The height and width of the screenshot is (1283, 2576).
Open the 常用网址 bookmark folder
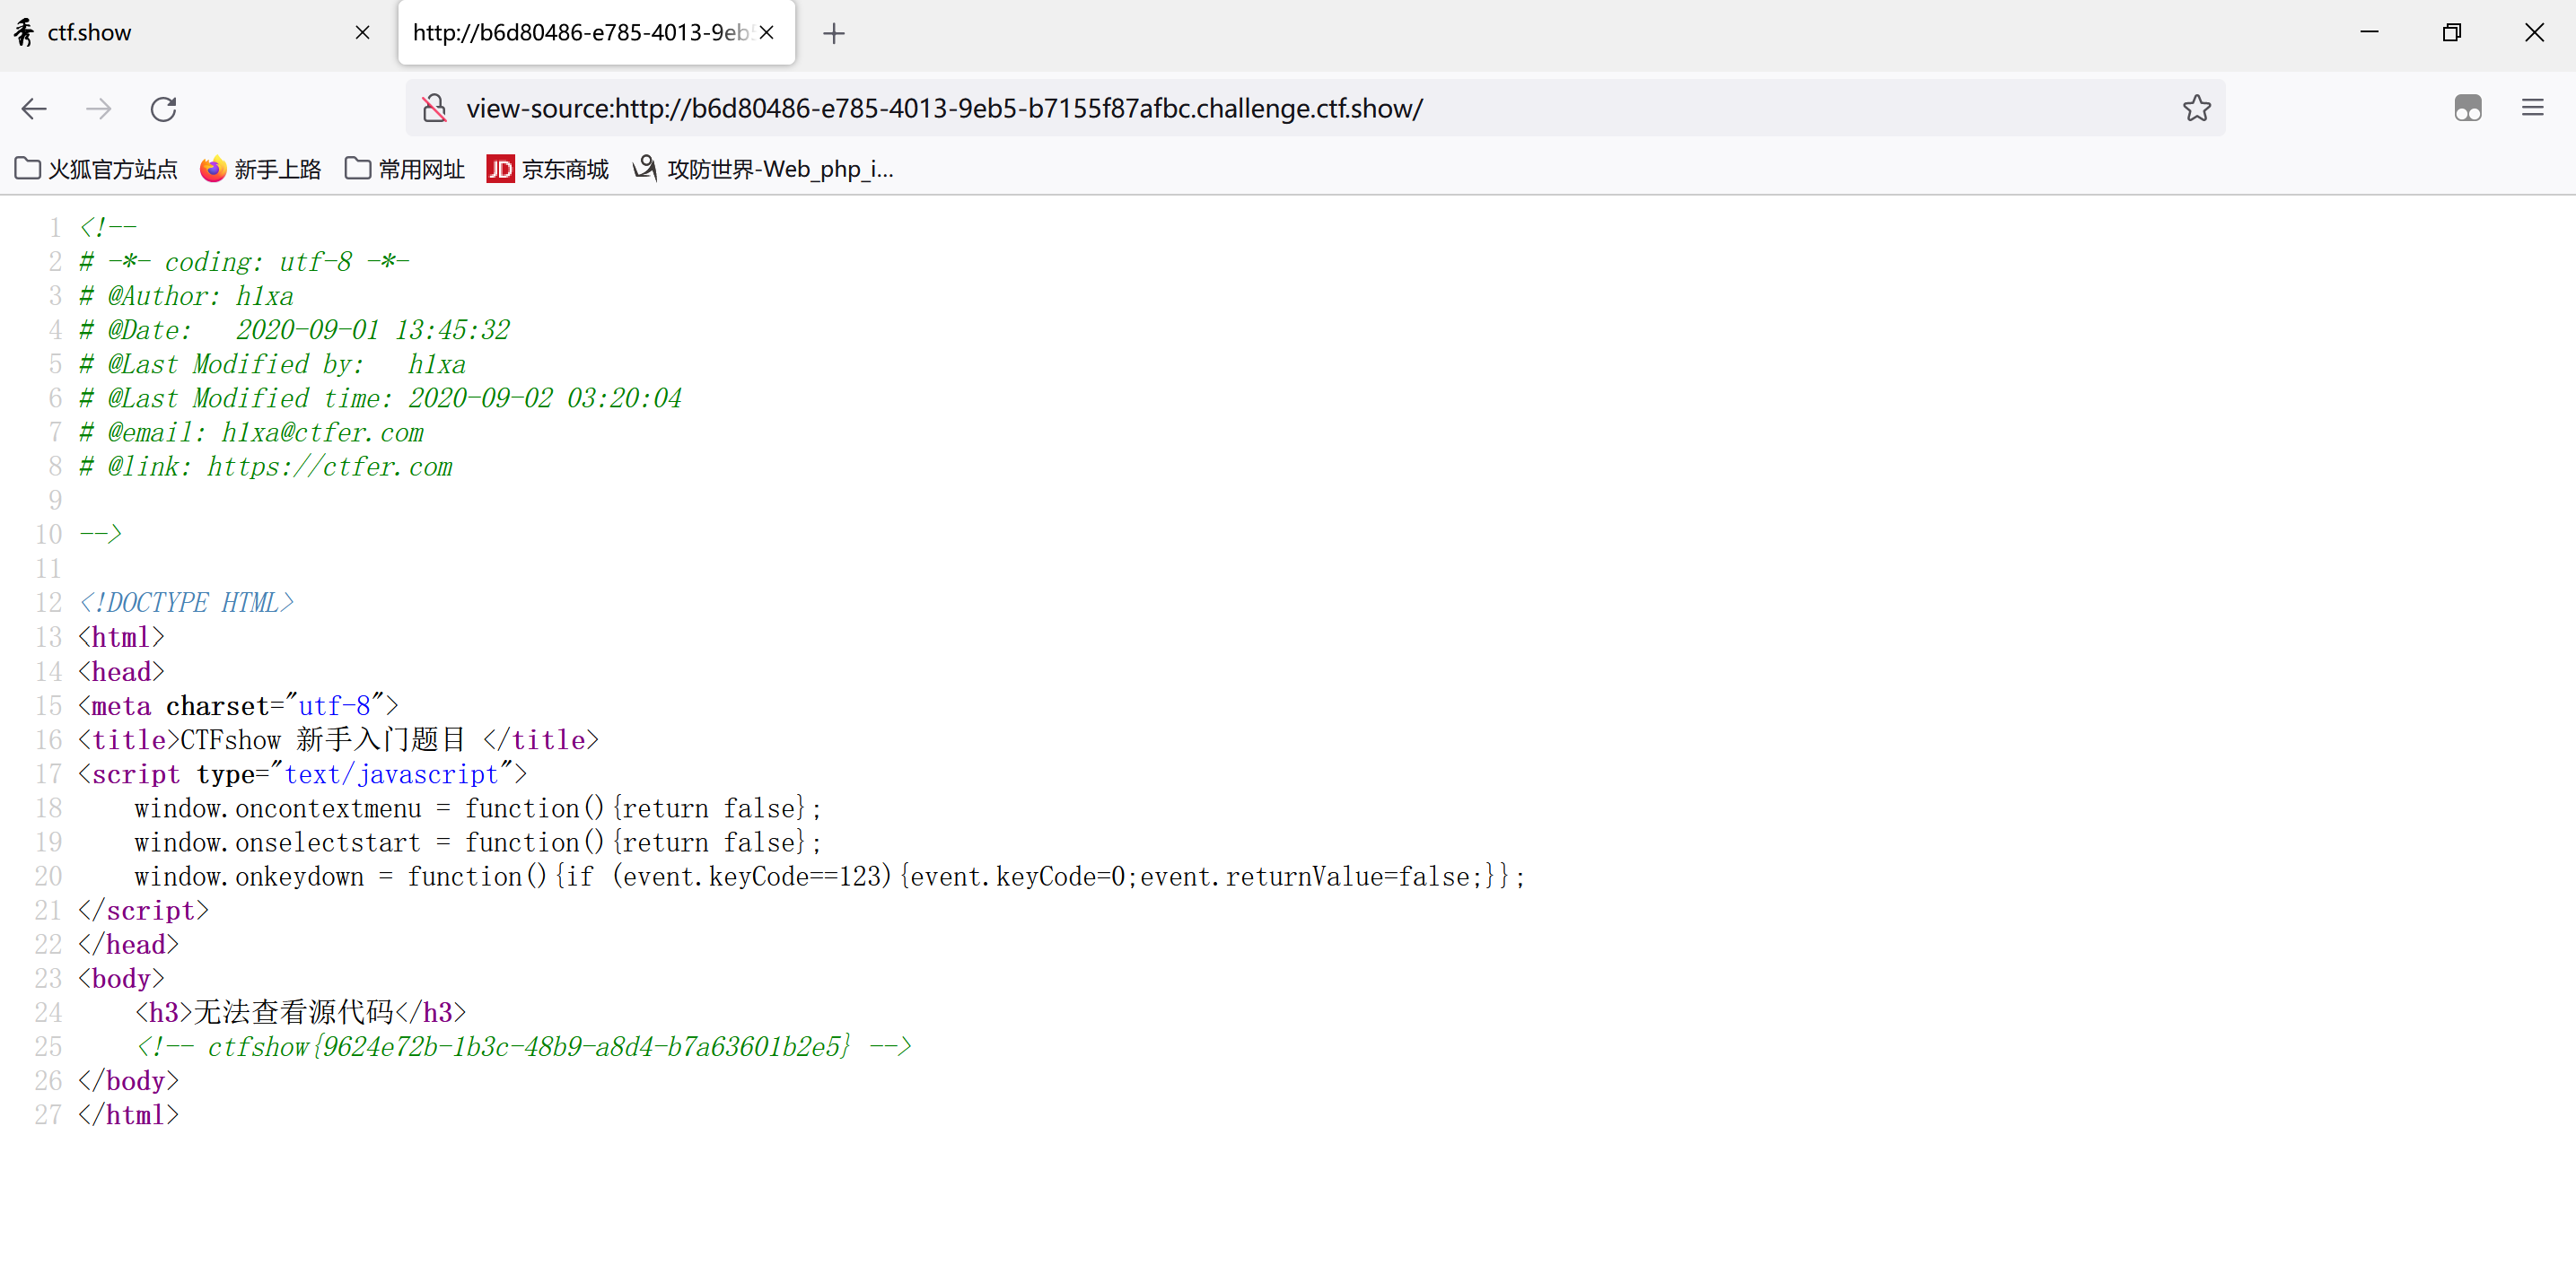coord(405,169)
